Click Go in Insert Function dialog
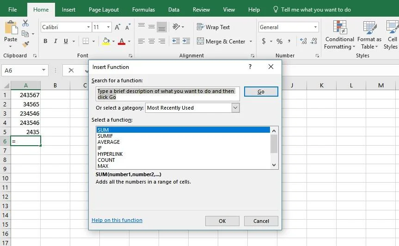 point(261,92)
